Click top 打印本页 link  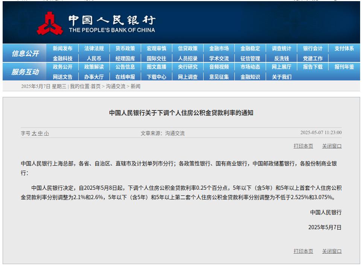[303, 146]
